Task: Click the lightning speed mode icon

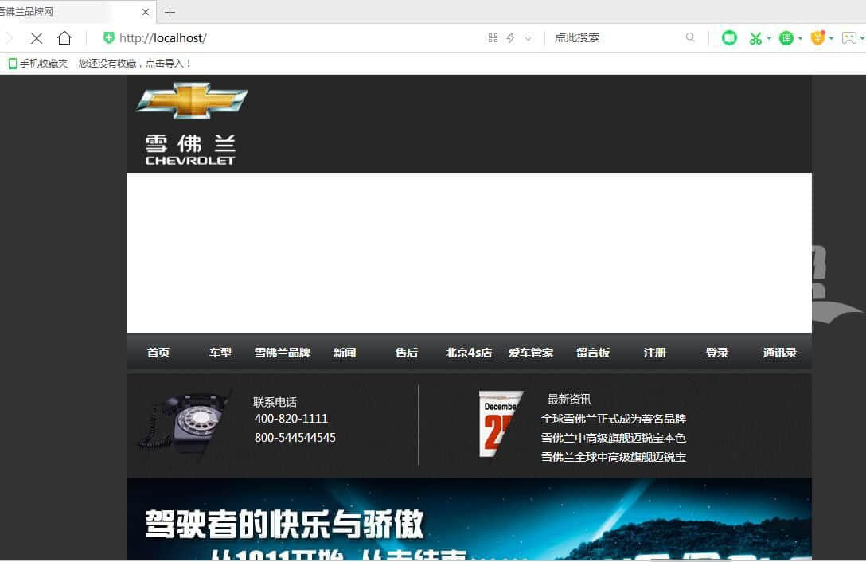Action: (510, 38)
